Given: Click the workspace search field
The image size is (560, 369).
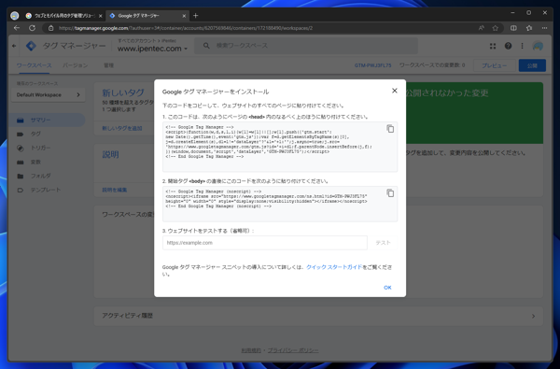Looking at the screenshot, I should coord(306,46).
